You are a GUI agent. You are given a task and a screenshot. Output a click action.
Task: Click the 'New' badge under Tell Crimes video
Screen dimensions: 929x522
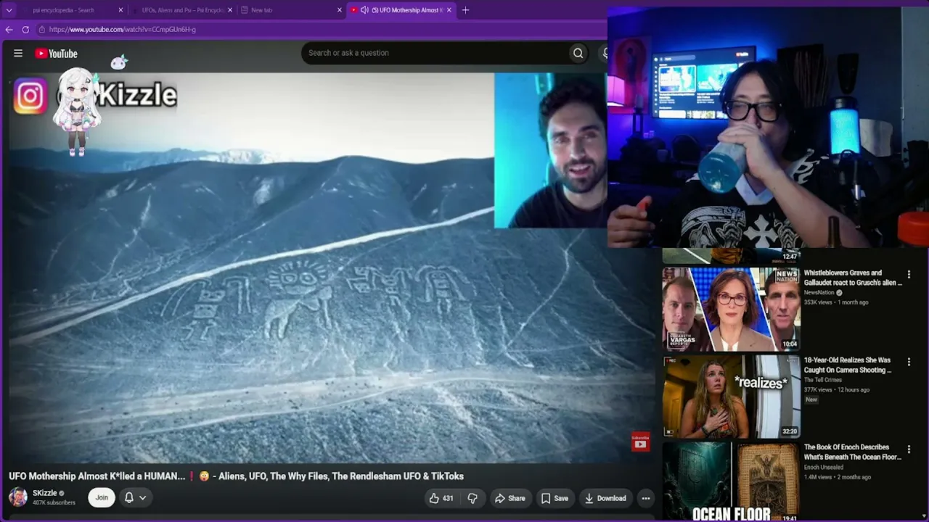tap(811, 399)
